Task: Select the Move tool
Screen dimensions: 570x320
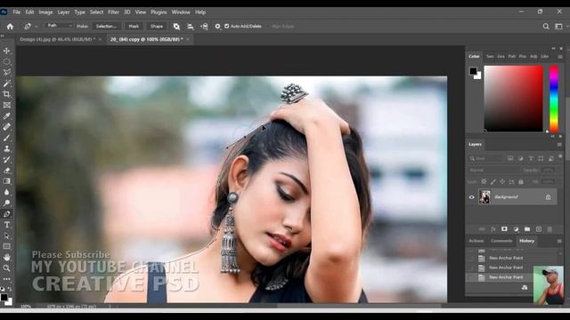Action: point(6,51)
